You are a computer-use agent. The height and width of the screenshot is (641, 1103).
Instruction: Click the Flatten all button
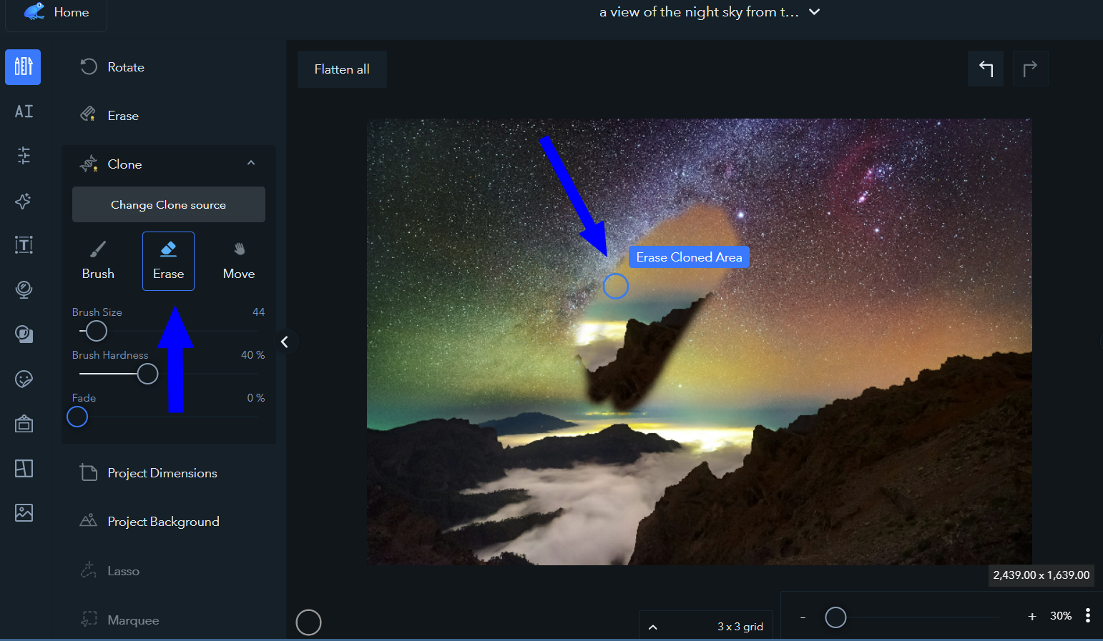(342, 69)
